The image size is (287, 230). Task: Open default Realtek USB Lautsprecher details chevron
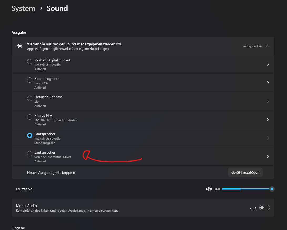click(268, 138)
